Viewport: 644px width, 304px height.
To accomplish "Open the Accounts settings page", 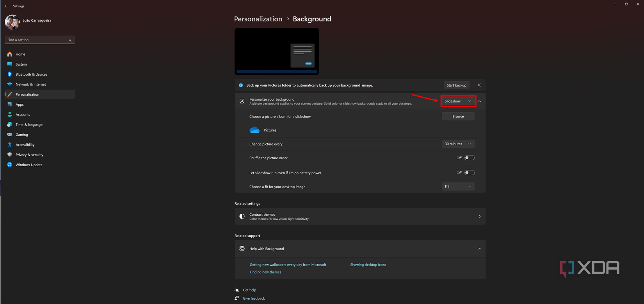I will [23, 115].
